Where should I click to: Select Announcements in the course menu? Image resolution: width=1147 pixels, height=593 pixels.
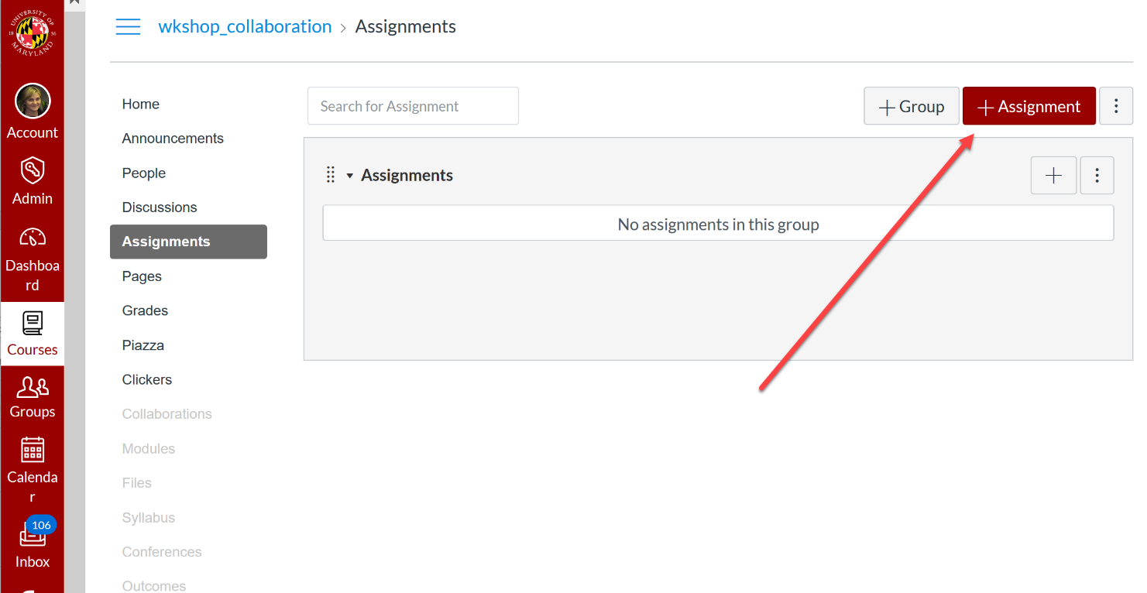[173, 139]
